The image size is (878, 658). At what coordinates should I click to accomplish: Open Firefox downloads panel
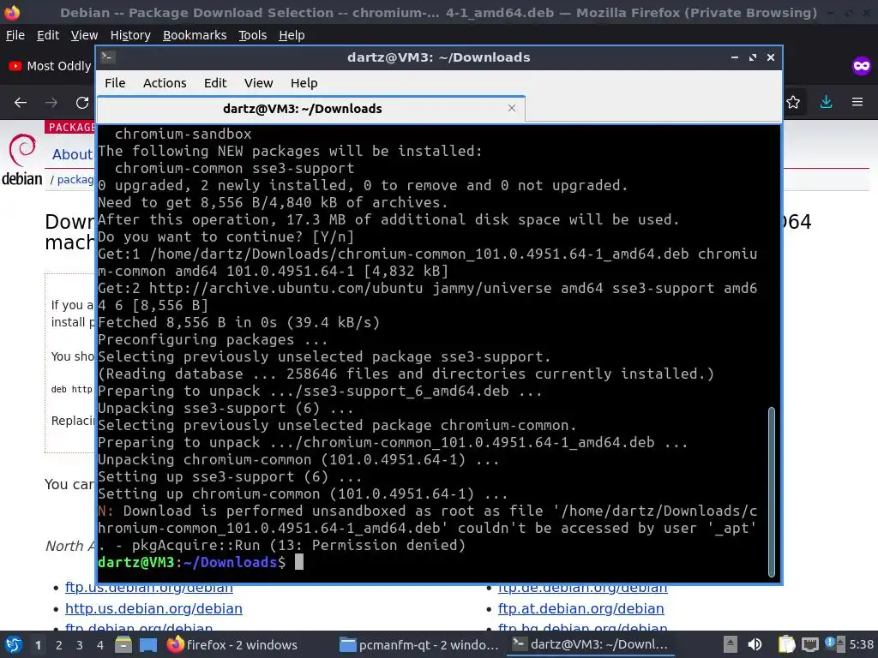click(826, 103)
